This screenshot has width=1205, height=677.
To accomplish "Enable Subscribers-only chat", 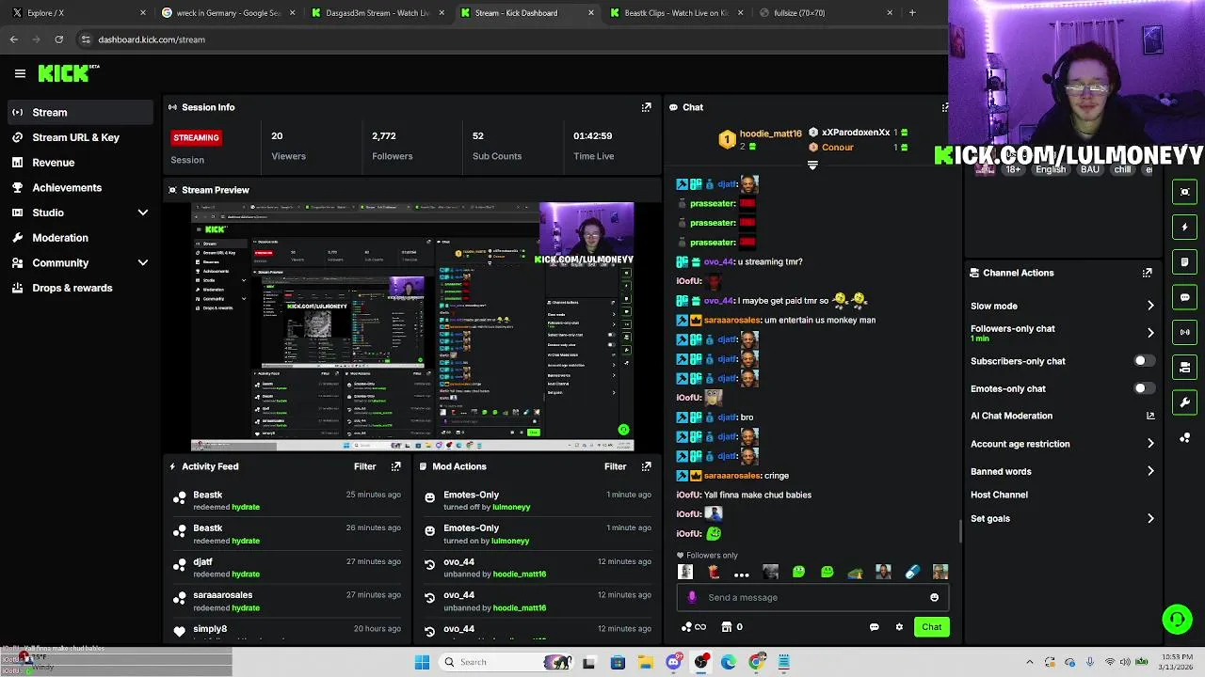I will click(1143, 361).
